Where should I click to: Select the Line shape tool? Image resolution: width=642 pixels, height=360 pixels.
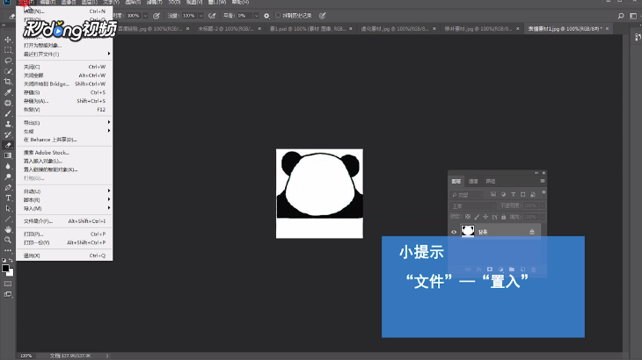click(8, 219)
